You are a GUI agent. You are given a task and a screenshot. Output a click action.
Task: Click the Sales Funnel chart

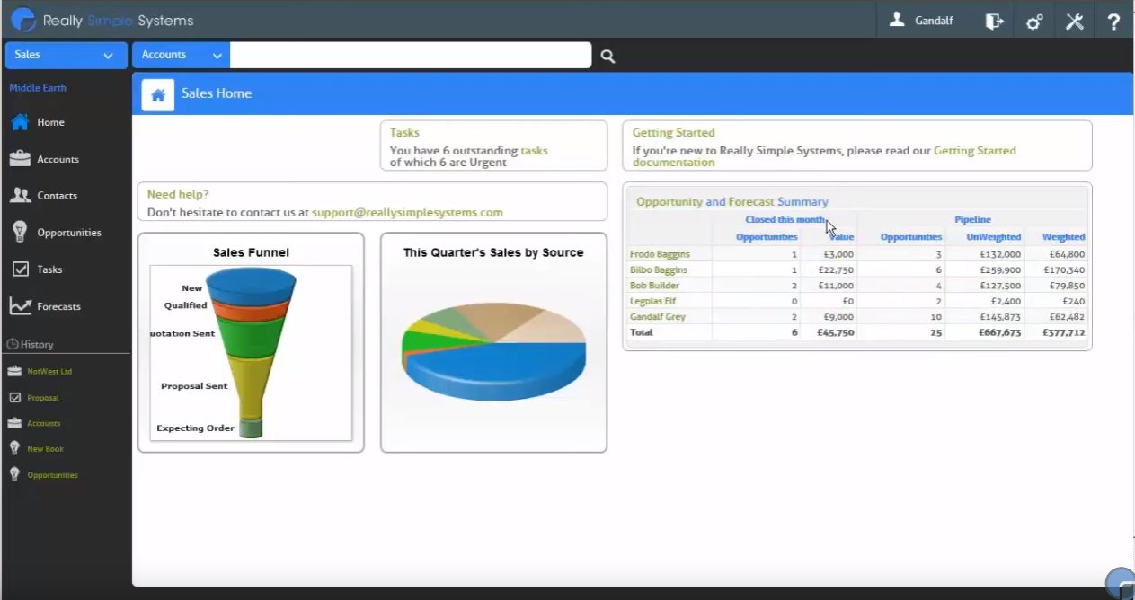[251, 353]
